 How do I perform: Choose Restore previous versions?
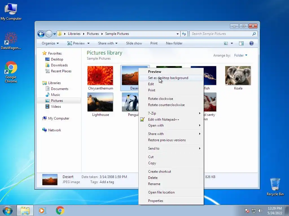click(171, 140)
